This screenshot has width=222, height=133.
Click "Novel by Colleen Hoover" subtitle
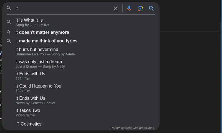tap(36, 103)
